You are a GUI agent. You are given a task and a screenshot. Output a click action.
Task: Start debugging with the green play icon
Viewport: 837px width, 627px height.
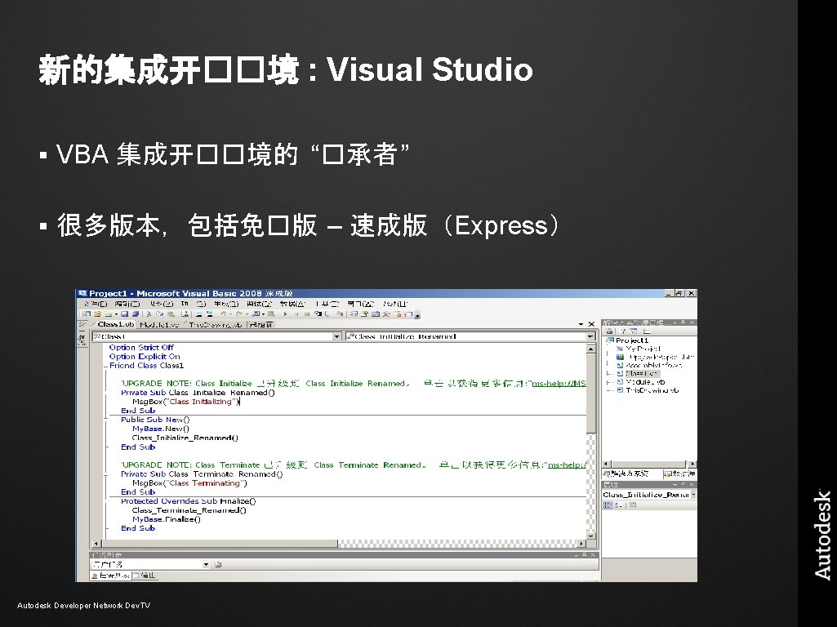coord(285,314)
